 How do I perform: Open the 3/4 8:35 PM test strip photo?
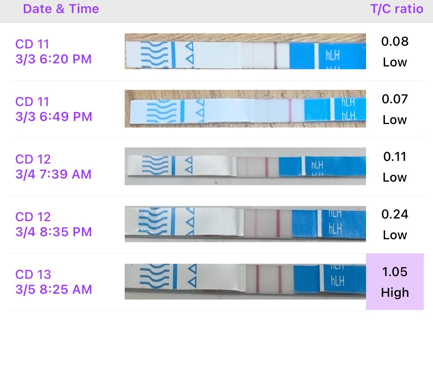245,224
